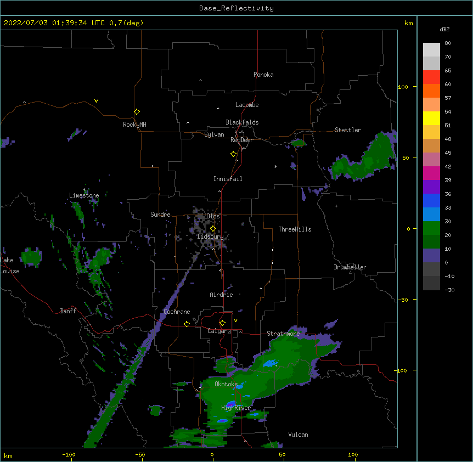Click the Okotoks label
Viewport: 473px width, 462px height.
pyautogui.click(x=226, y=384)
